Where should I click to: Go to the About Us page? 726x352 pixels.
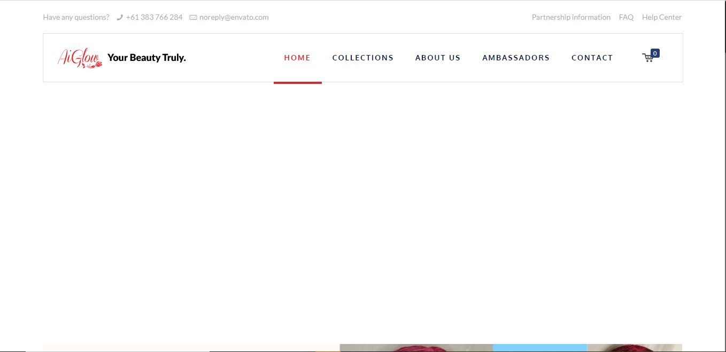click(x=437, y=58)
